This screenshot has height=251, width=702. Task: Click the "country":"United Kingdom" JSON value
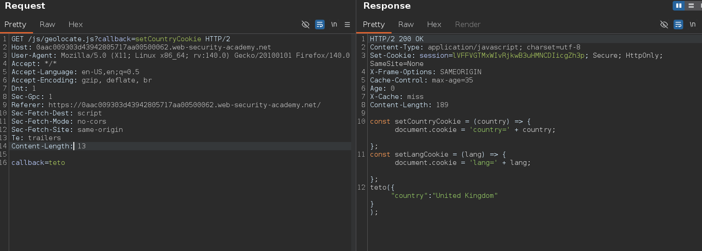click(x=444, y=196)
